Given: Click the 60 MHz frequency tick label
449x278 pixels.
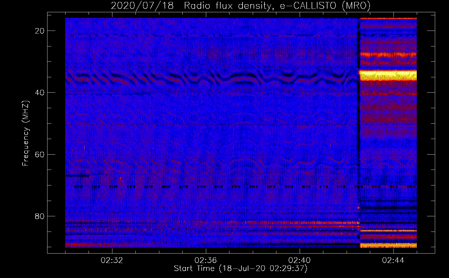Looking at the screenshot, I should pos(40,154).
